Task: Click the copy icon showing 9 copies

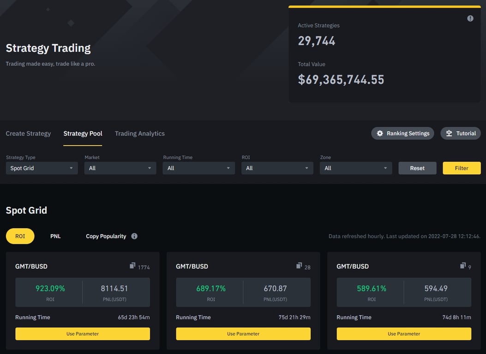Action: (x=462, y=265)
